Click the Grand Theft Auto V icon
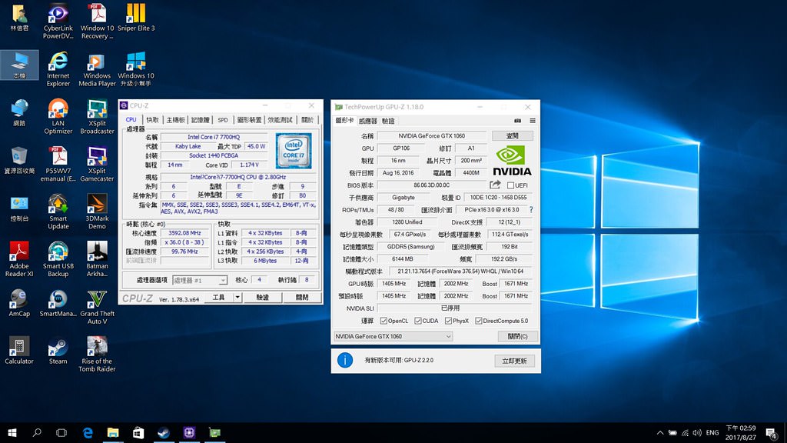This screenshot has height=443, width=787. pyautogui.click(x=97, y=307)
